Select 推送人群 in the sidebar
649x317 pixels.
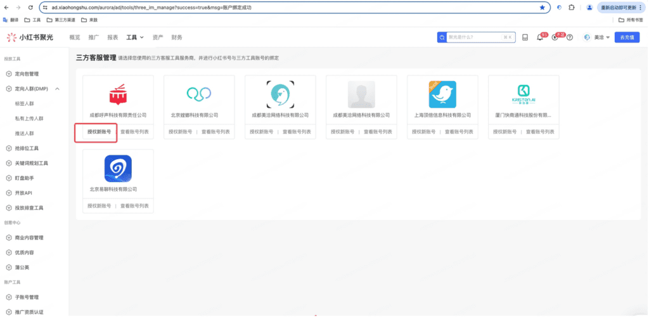pos(25,133)
